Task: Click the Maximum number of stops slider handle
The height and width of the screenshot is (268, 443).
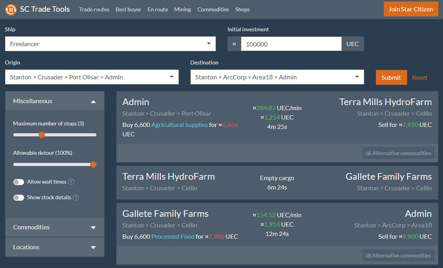Action: [42, 135]
